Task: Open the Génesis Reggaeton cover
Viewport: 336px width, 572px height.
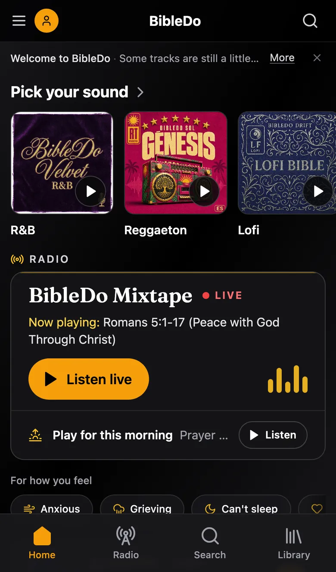Action: [176, 163]
